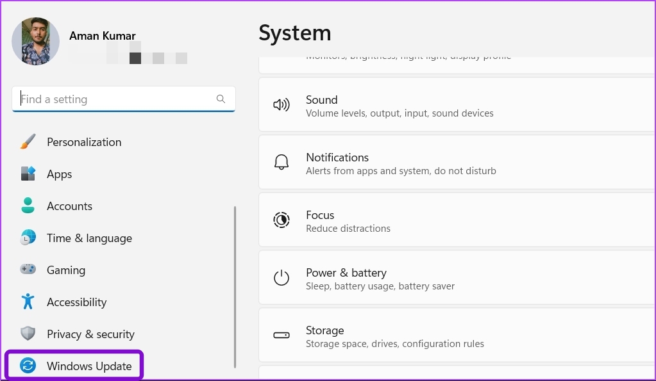The image size is (656, 381).
Task: Open the Gaming category
Action: coord(66,270)
